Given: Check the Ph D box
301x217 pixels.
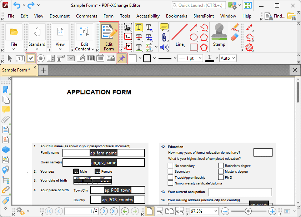Looking at the screenshot, I should click(x=221, y=177).
